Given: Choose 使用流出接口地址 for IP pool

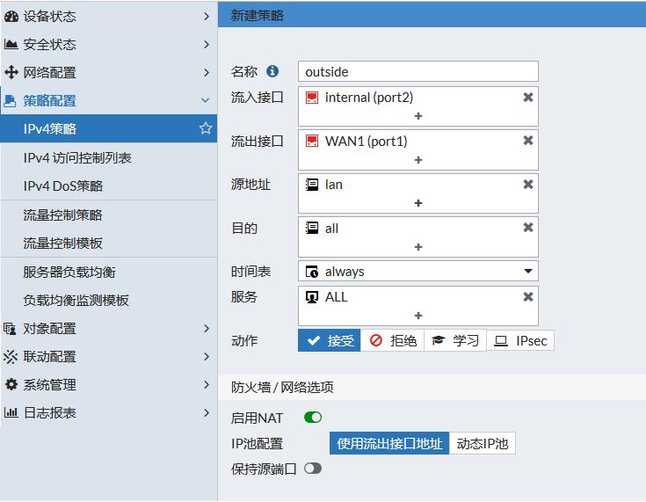Looking at the screenshot, I should tap(389, 443).
